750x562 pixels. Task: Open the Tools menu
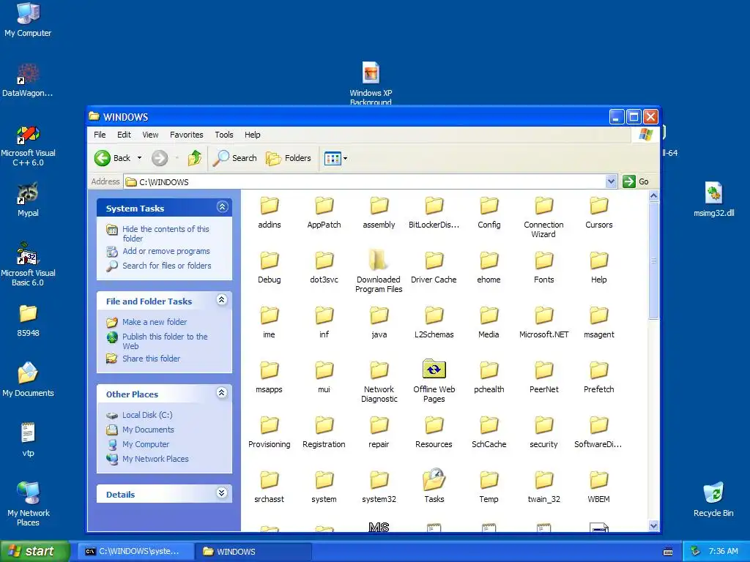224,135
